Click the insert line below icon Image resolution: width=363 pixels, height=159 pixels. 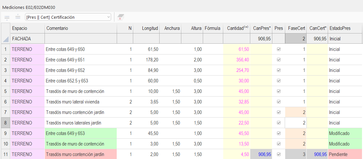(18, 17)
